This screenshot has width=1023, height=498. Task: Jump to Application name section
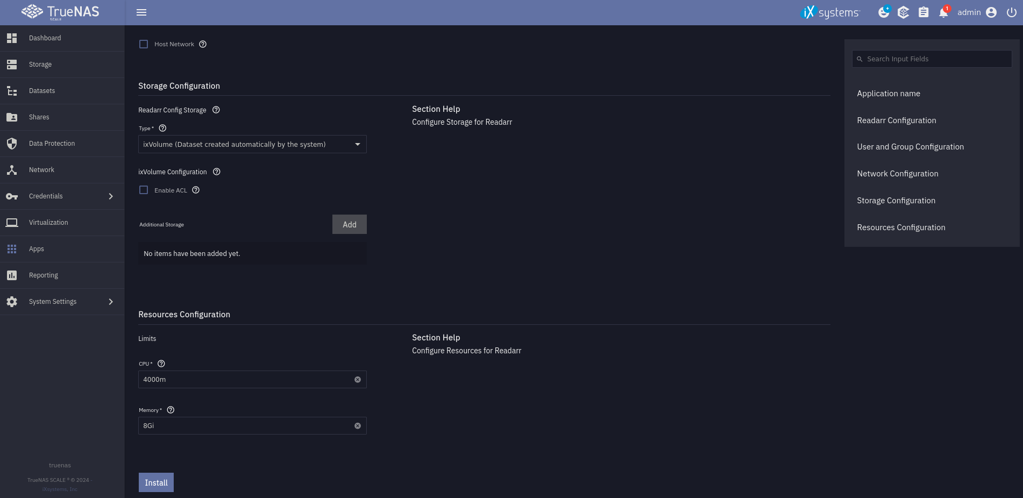point(889,94)
